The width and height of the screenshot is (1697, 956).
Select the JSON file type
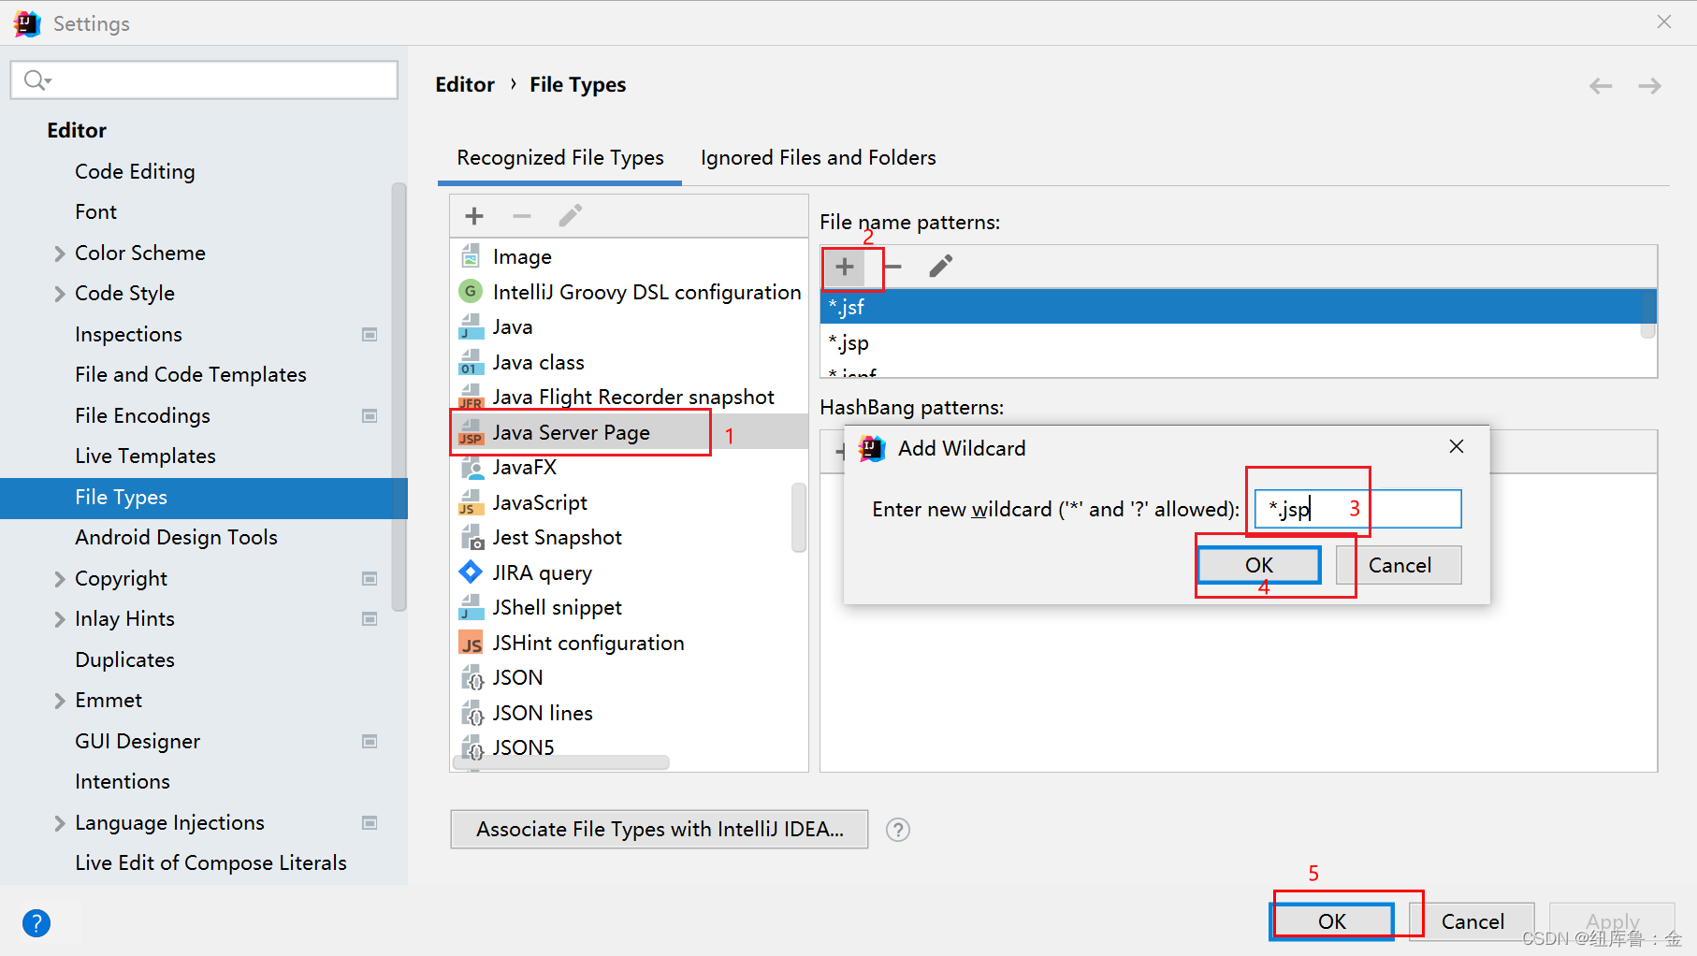pos(630,678)
